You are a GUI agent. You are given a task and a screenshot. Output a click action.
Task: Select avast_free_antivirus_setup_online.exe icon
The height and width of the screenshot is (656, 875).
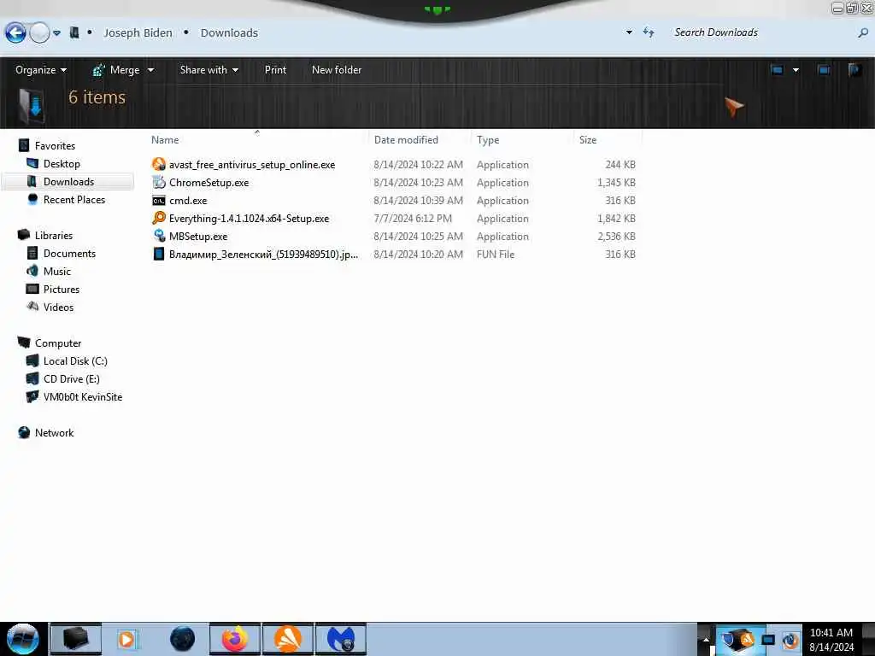pos(159,164)
